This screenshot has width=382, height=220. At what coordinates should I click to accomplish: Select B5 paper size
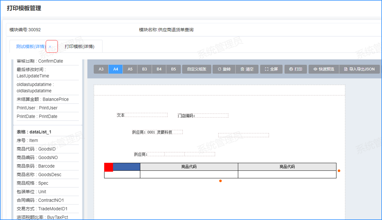click(x=173, y=69)
